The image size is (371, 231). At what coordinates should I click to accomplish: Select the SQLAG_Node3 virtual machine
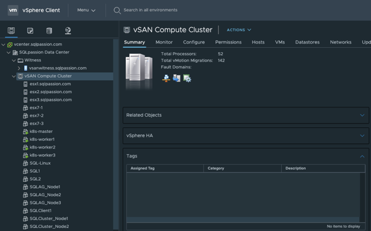pos(45,203)
